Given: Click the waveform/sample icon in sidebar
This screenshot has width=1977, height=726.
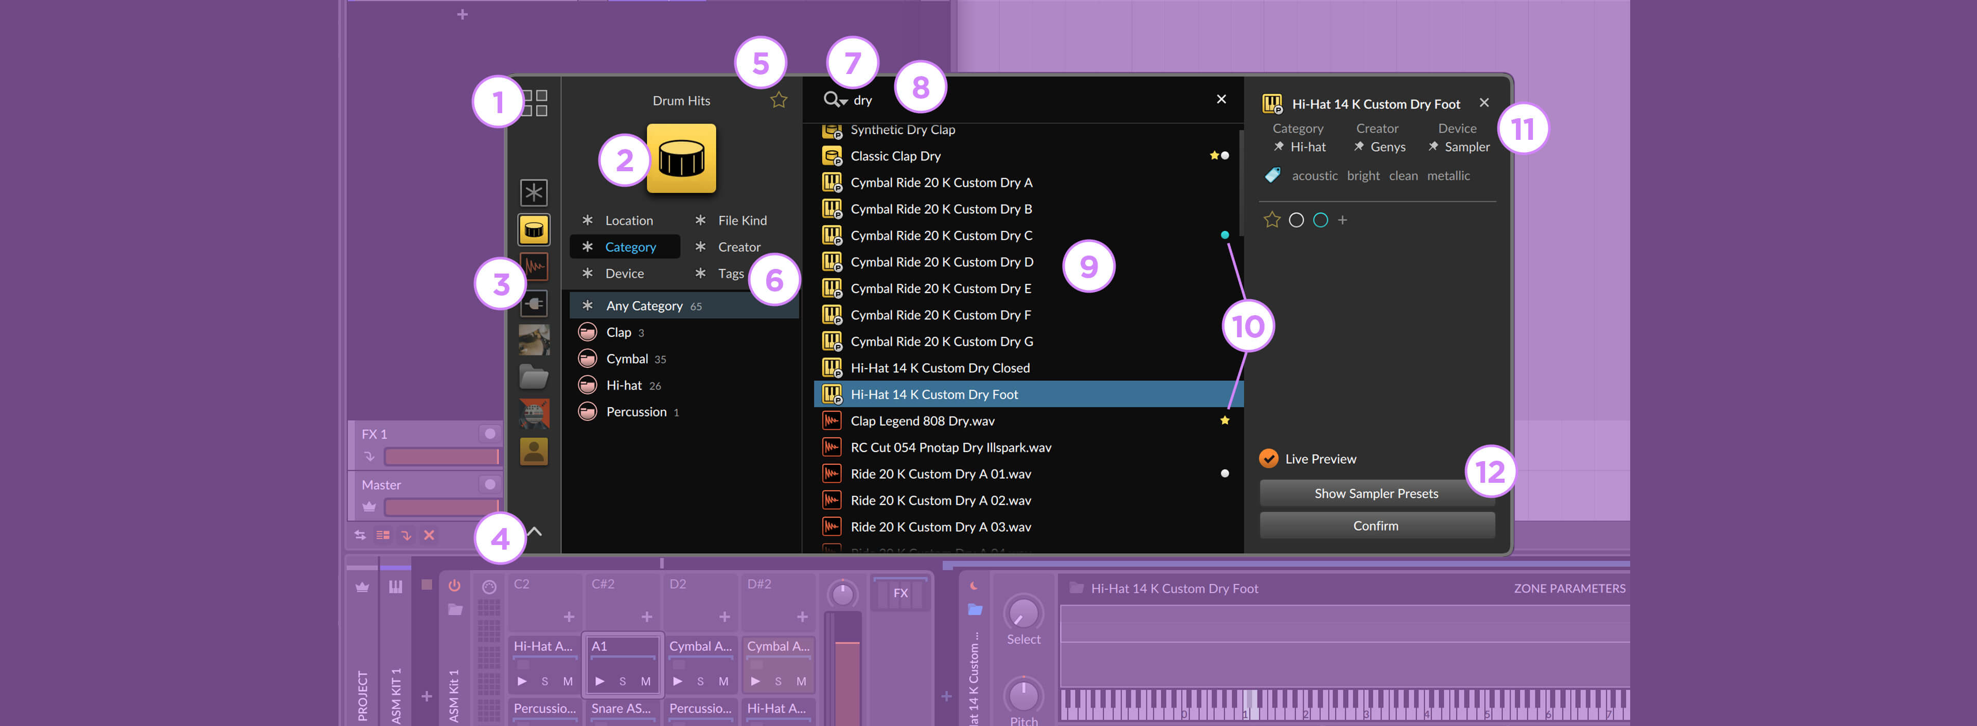Looking at the screenshot, I should [535, 266].
